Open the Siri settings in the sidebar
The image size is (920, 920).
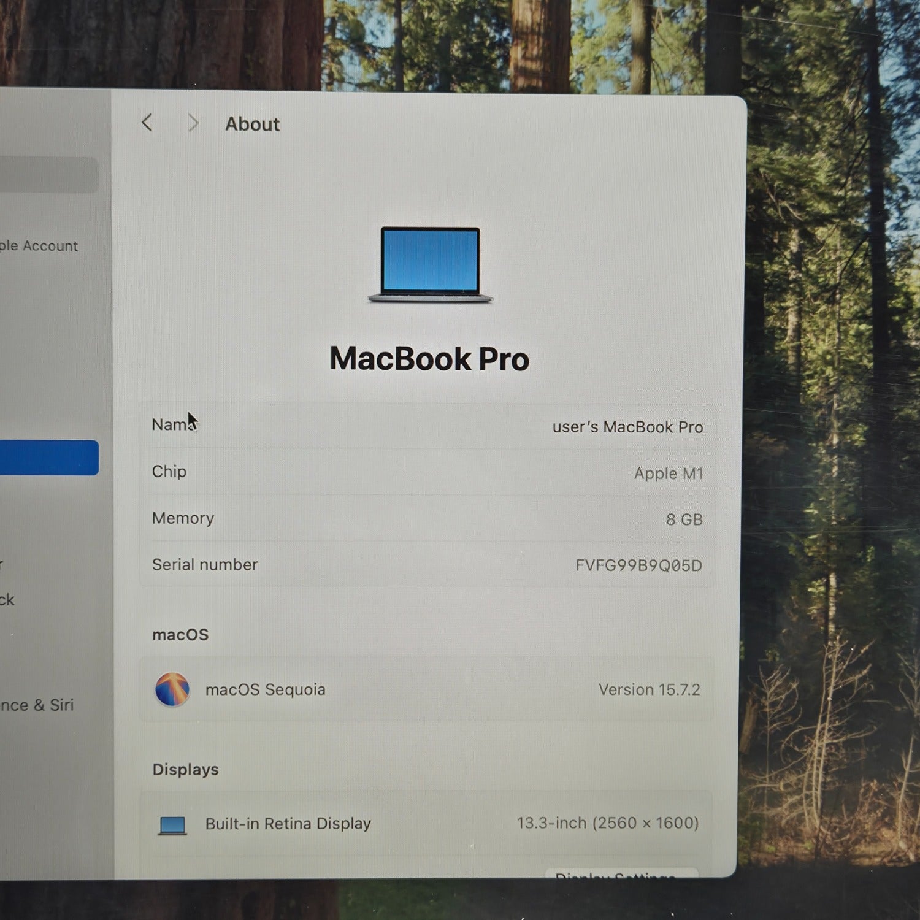point(37,705)
